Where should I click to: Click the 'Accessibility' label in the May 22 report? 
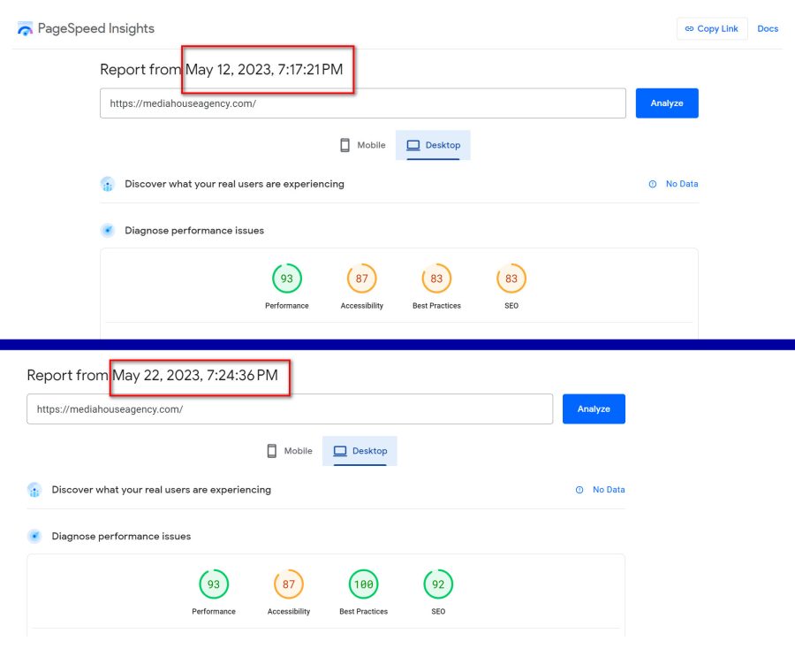pos(289,612)
